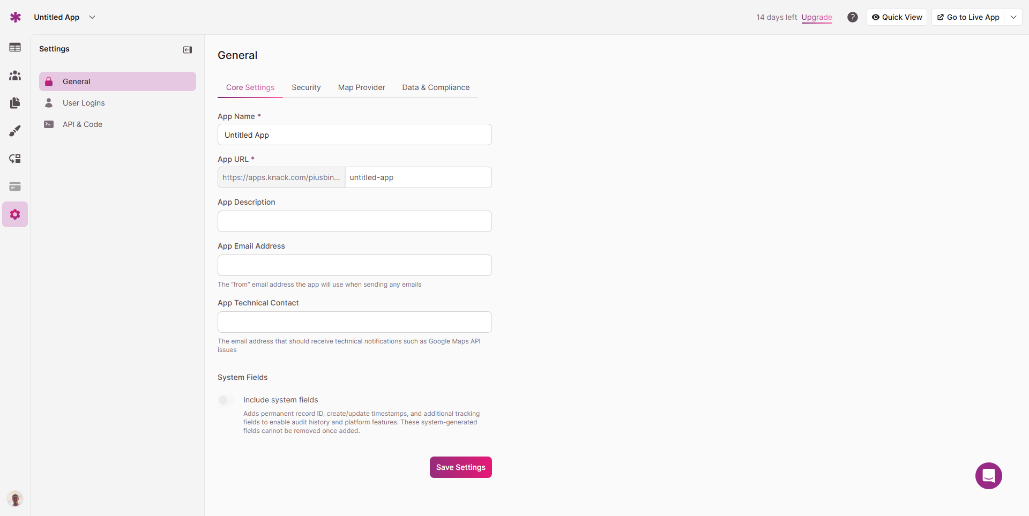The height and width of the screenshot is (516, 1029).
Task: Collapse the Settings side panel
Action: pos(188,50)
